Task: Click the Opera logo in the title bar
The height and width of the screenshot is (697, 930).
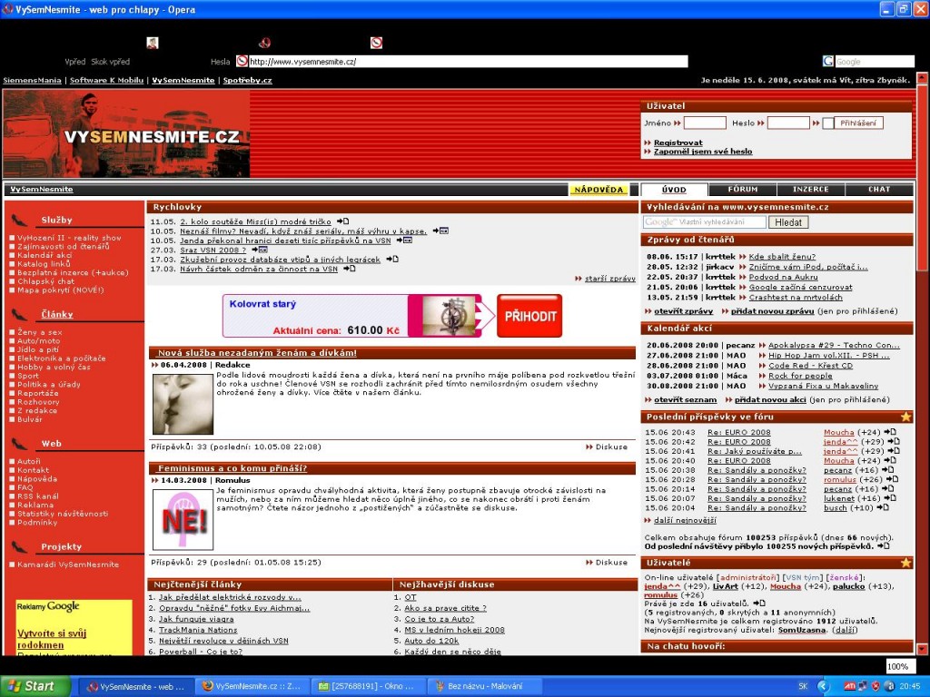Action: 7,9
